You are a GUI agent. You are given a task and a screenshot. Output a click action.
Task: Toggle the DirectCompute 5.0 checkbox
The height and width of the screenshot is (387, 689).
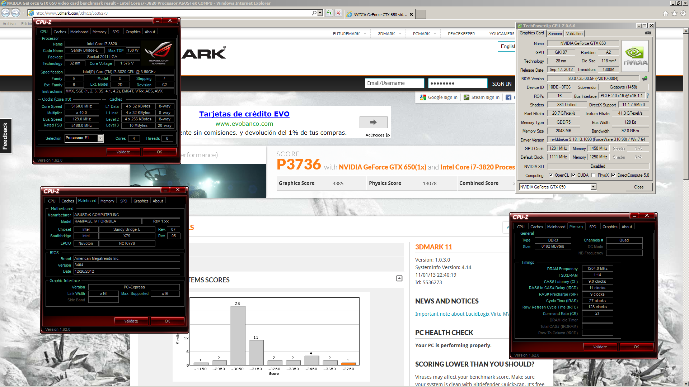613,175
